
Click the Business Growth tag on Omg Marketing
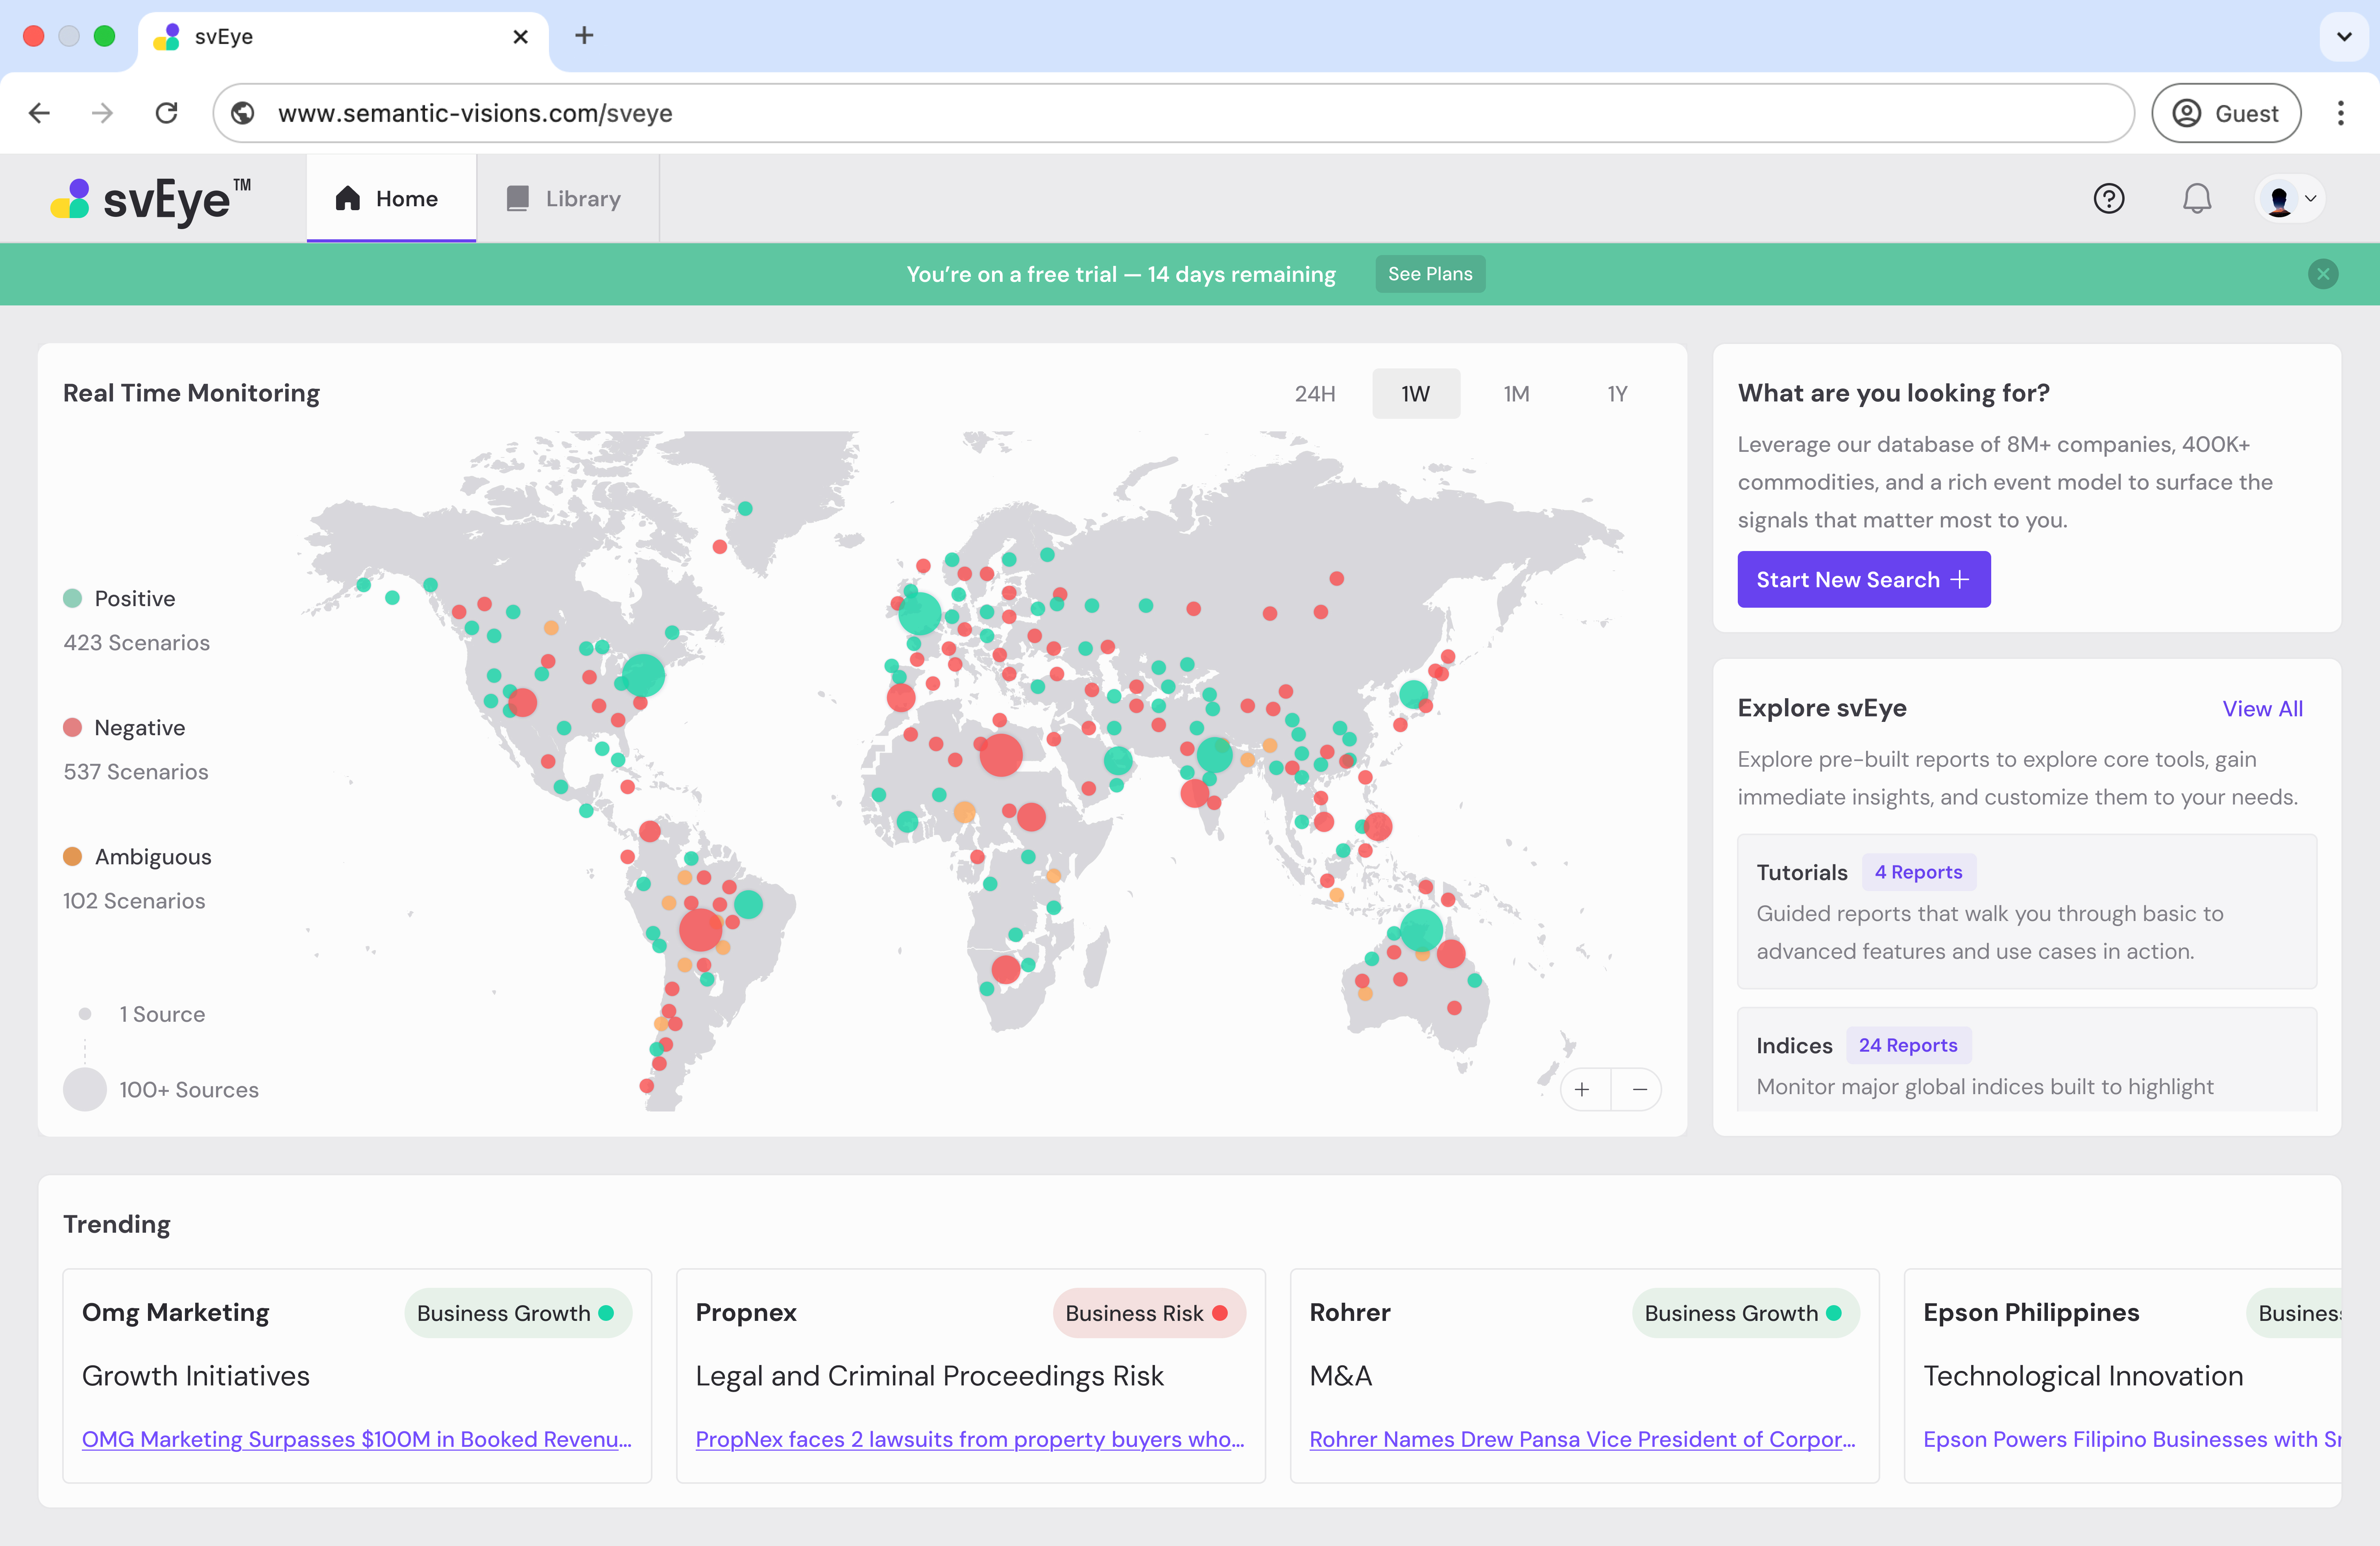tap(517, 1313)
